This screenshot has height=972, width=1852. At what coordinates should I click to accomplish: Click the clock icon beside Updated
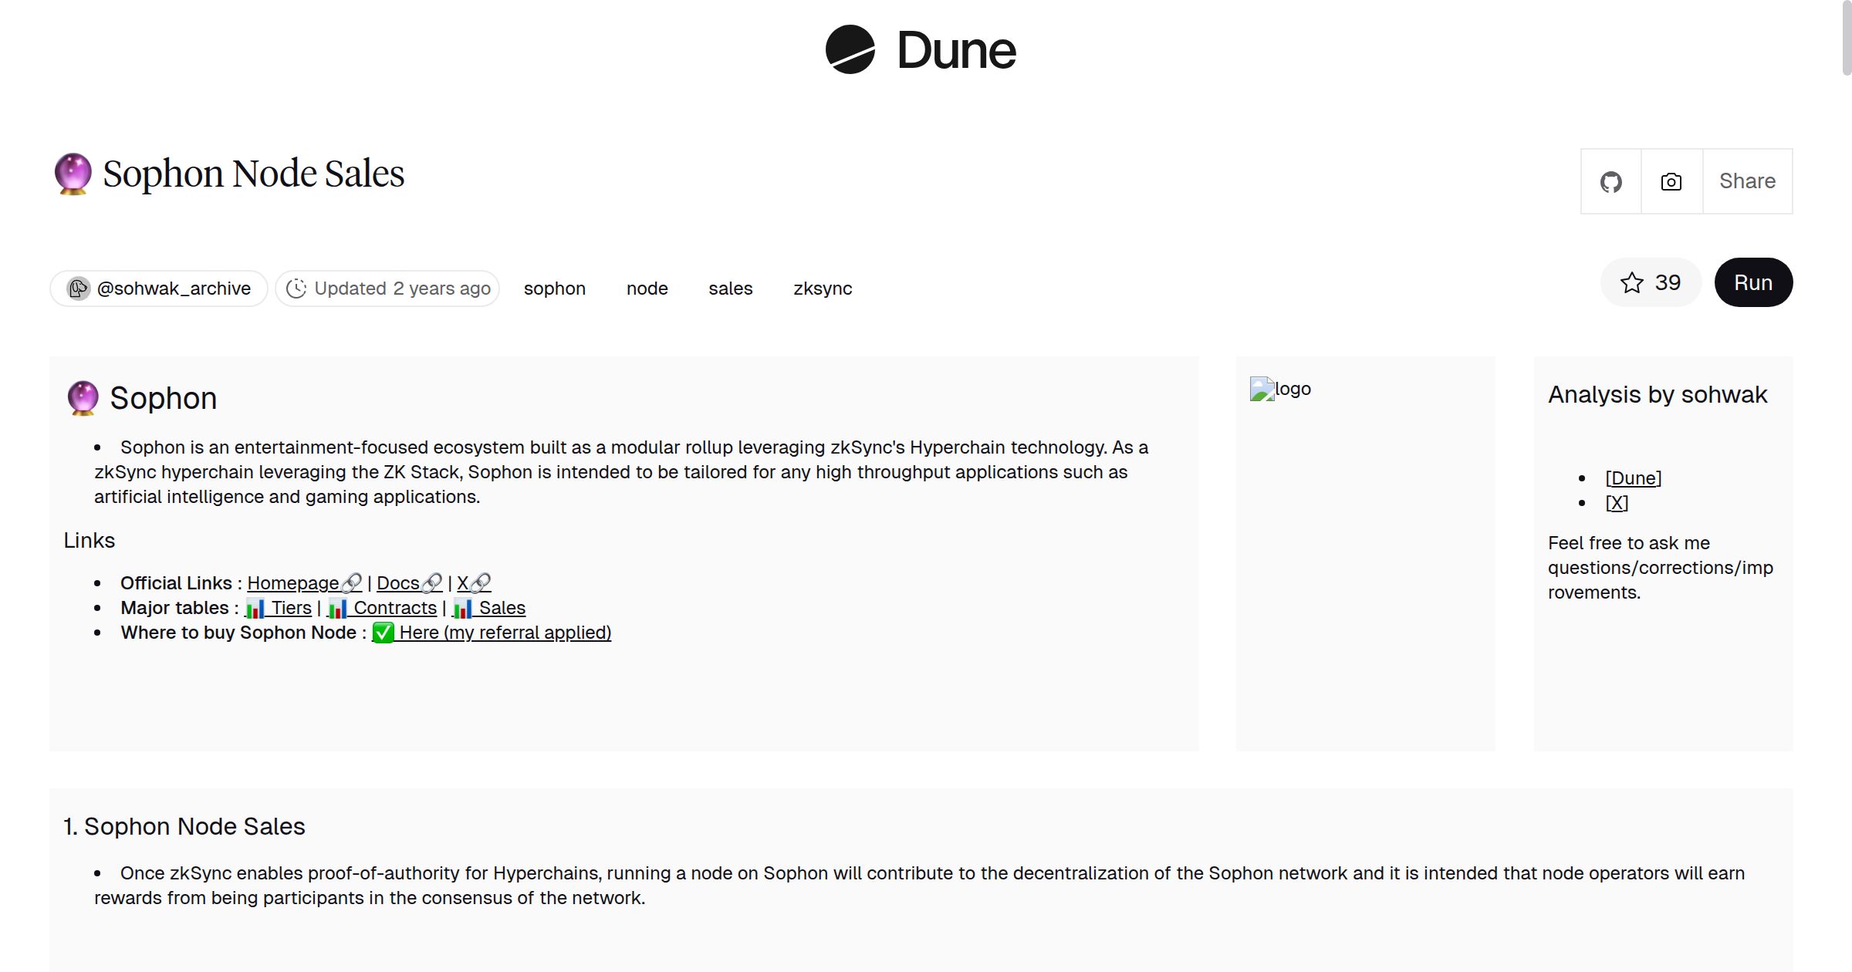click(x=296, y=289)
